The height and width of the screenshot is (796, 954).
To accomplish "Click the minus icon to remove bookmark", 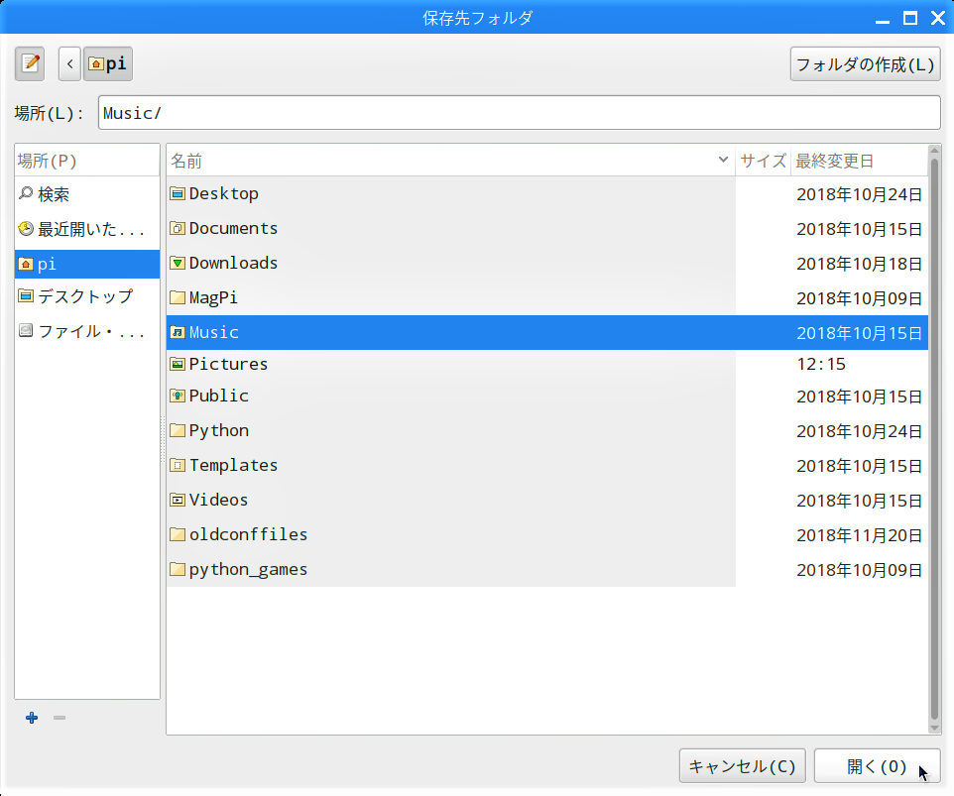I will pos(60,718).
